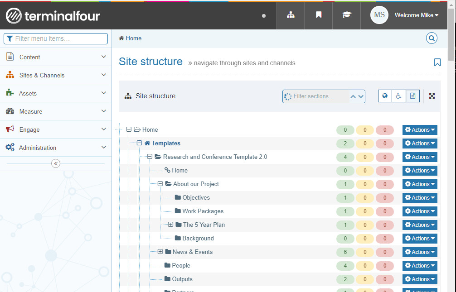Bookmark this page using outline bookmark icon
The width and height of the screenshot is (456, 292).
(437, 62)
